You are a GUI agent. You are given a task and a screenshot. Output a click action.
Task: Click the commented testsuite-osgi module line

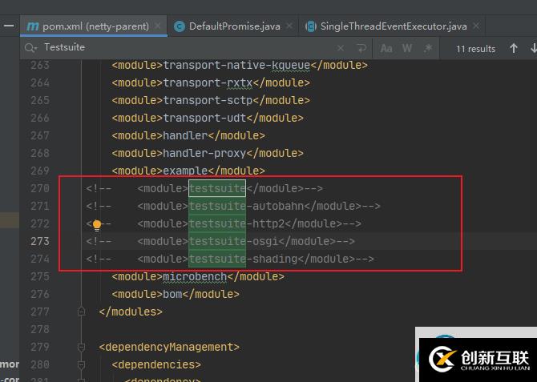(x=220, y=241)
